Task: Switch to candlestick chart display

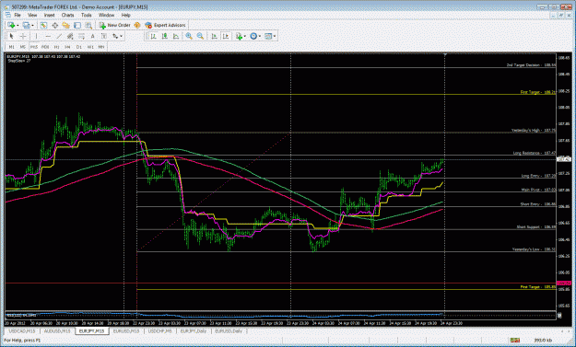Action: click(165, 36)
